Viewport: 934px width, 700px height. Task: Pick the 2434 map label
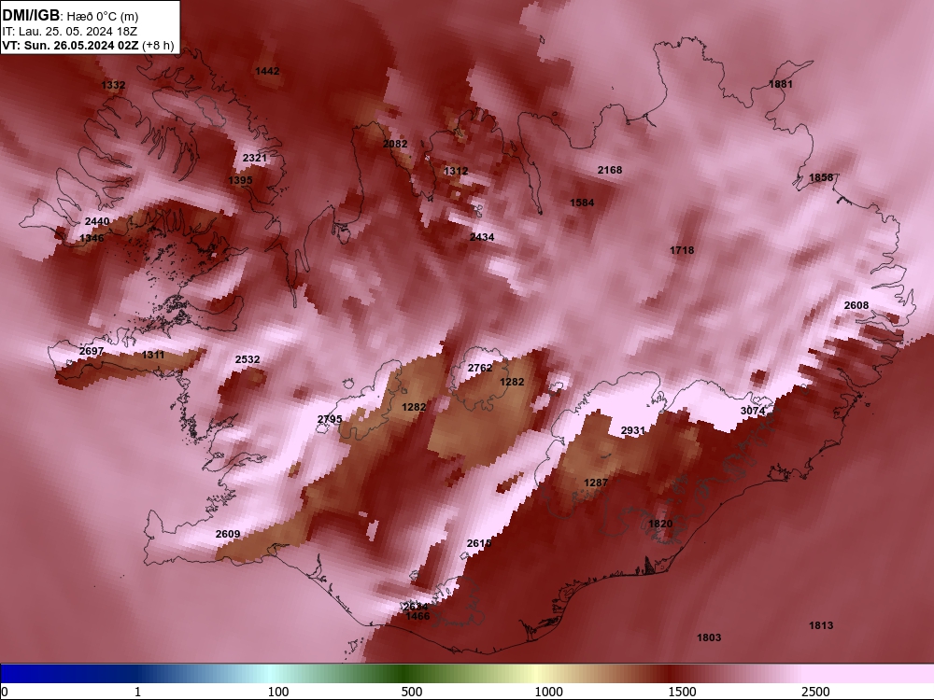point(481,237)
